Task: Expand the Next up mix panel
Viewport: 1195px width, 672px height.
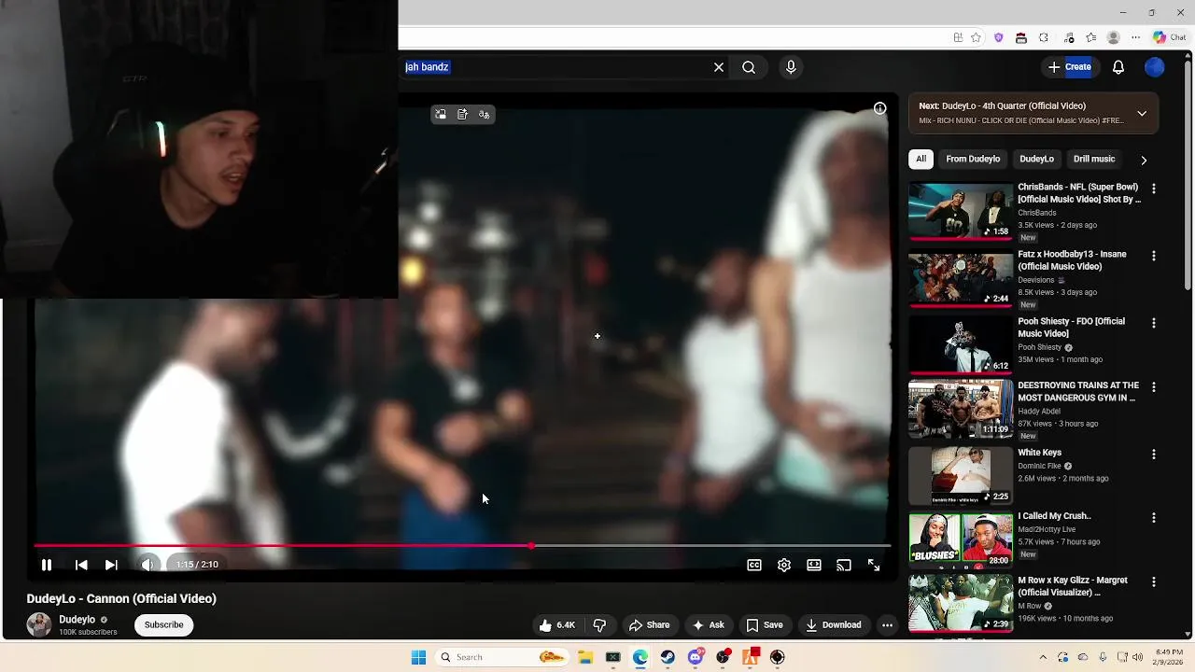Action: 1142,113
